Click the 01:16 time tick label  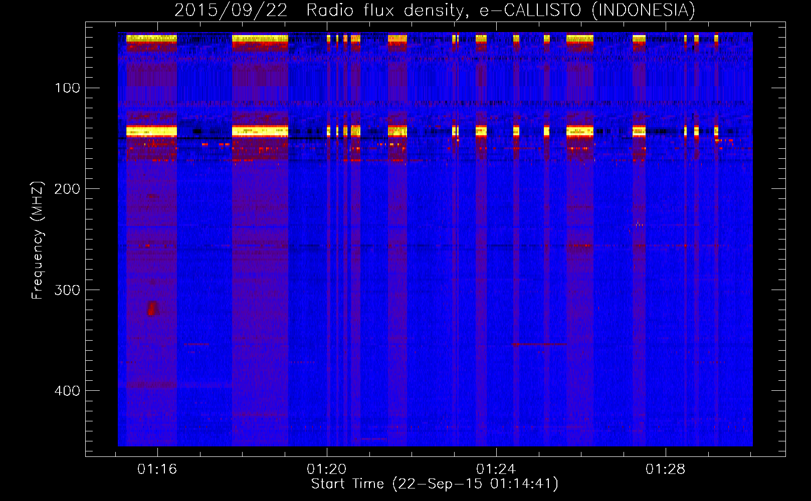point(157,469)
